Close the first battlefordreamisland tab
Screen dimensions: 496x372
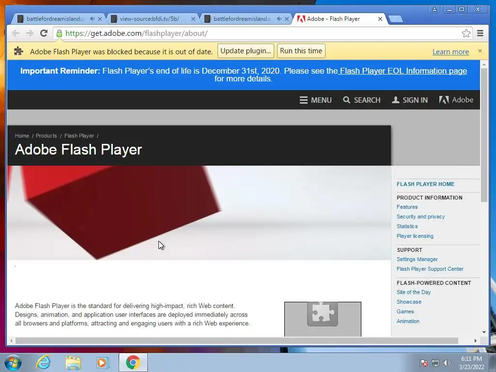point(100,19)
